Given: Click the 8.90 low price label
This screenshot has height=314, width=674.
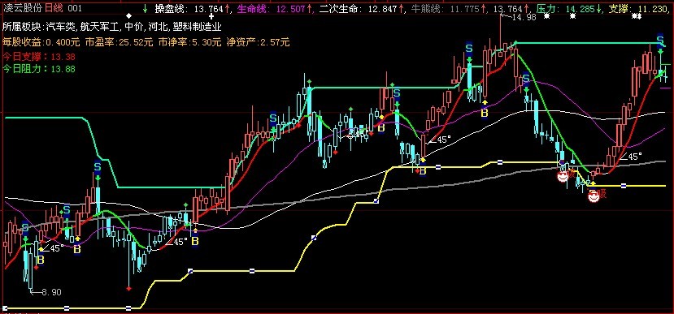Looking at the screenshot, I should click(51, 293).
